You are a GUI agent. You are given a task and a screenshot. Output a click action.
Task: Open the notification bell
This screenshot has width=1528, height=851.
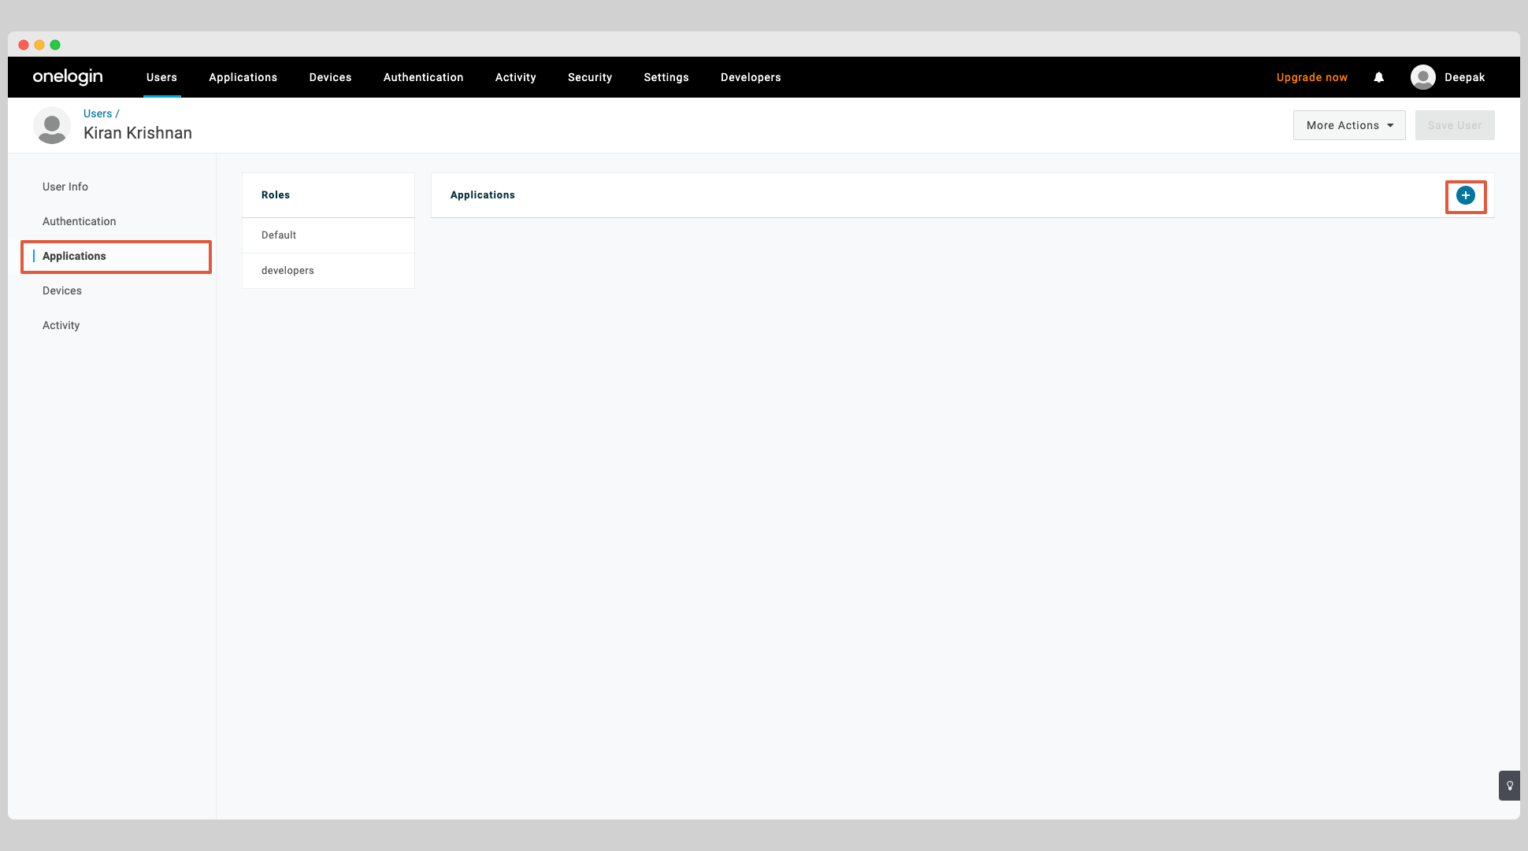click(x=1378, y=77)
